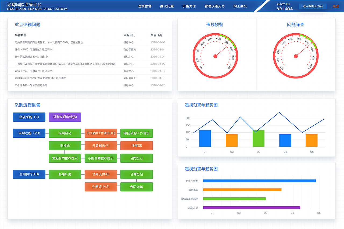Click the 采购立项申请(5) purple node

[x=65, y=117]
